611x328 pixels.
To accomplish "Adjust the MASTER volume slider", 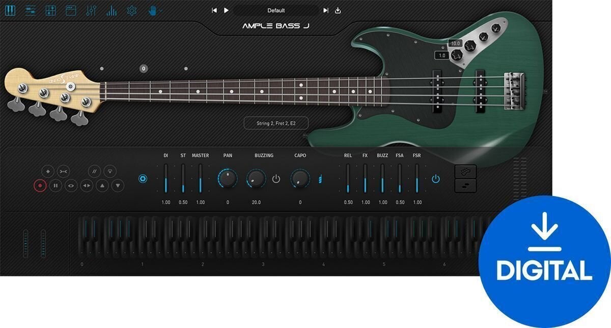I will (200, 178).
